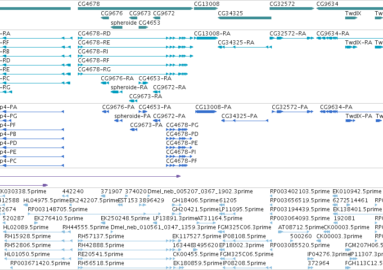Click EST IP08208.5prime
The height and width of the screenshot is (270, 383).
point(244,263)
